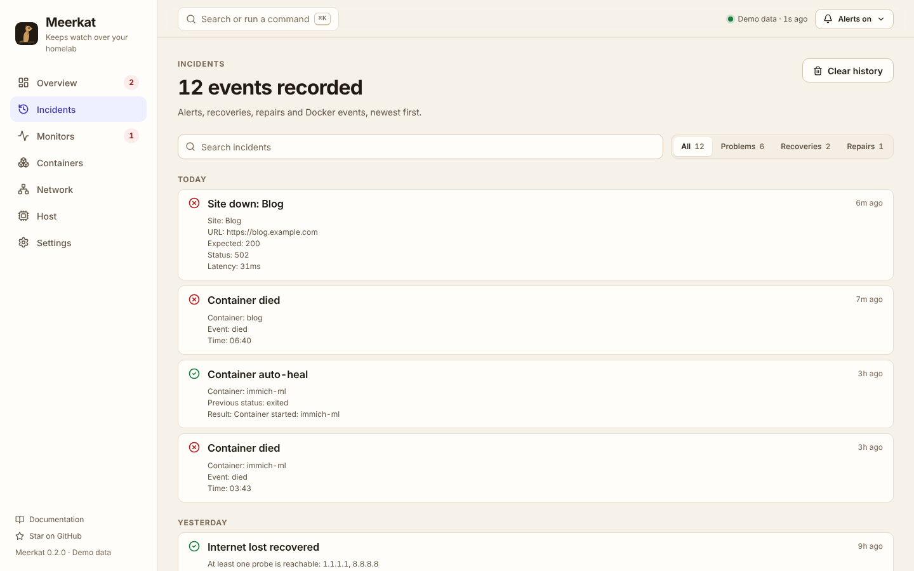Viewport: 914px width, 571px height.
Task: Click the green check icon on Container auto-heal
Action: [x=194, y=374]
